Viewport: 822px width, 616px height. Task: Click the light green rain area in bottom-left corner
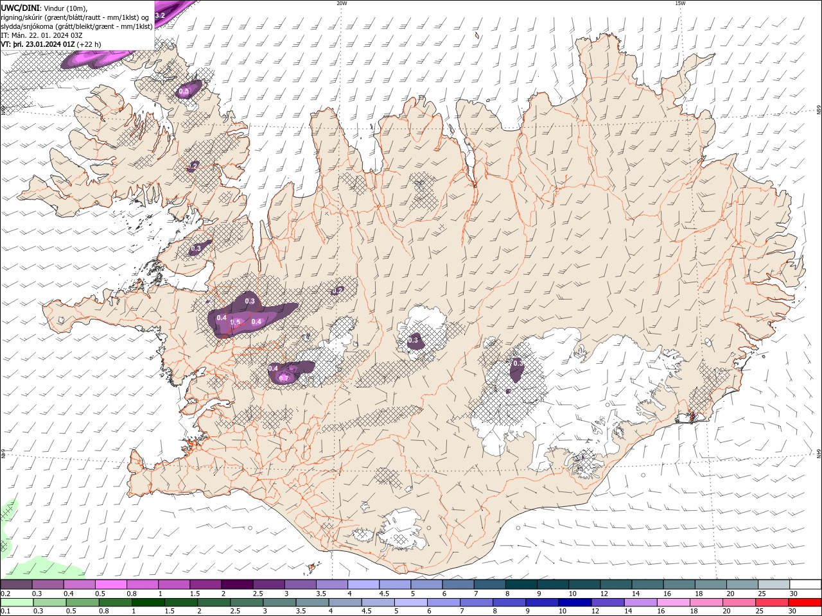point(45,568)
